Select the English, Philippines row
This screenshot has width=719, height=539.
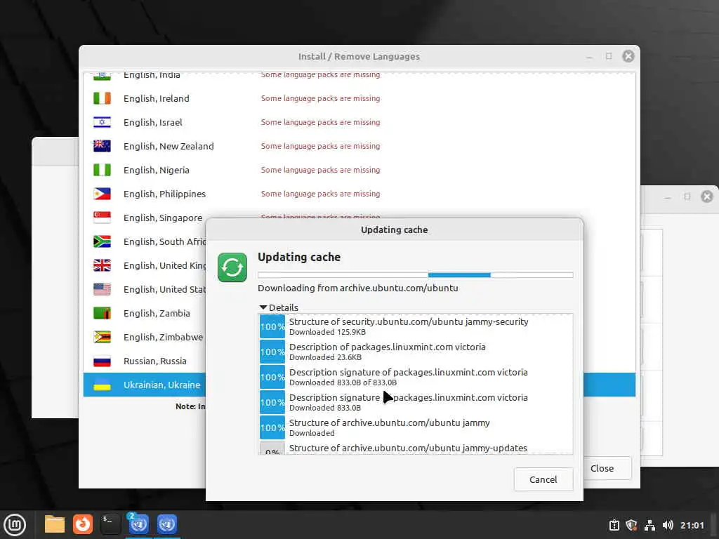point(359,194)
